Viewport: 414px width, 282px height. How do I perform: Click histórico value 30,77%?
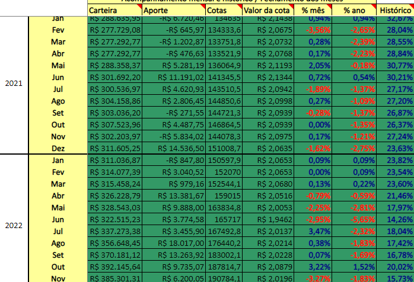coord(395,66)
